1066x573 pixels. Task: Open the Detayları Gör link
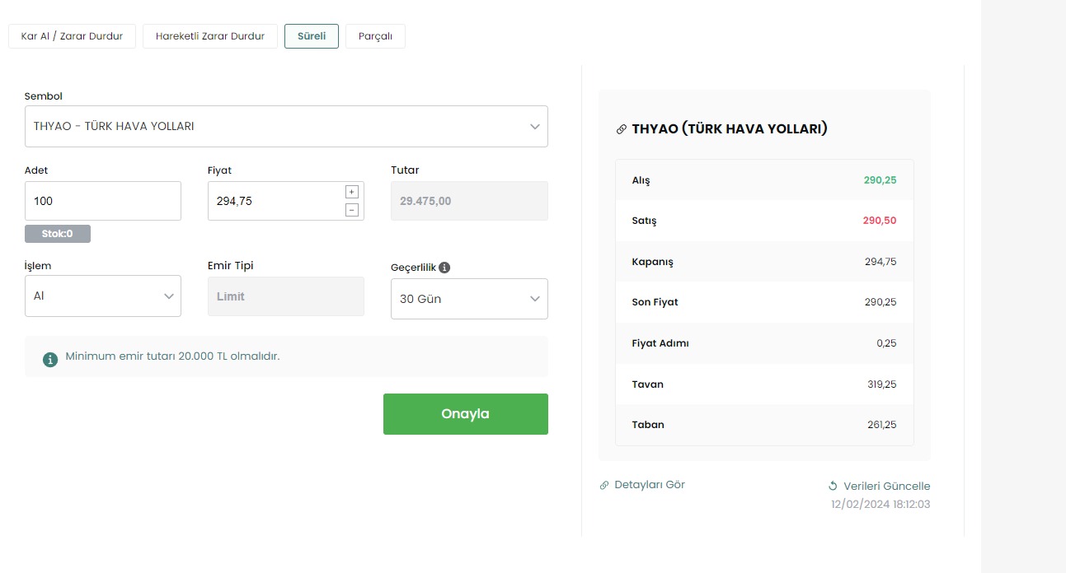(650, 485)
